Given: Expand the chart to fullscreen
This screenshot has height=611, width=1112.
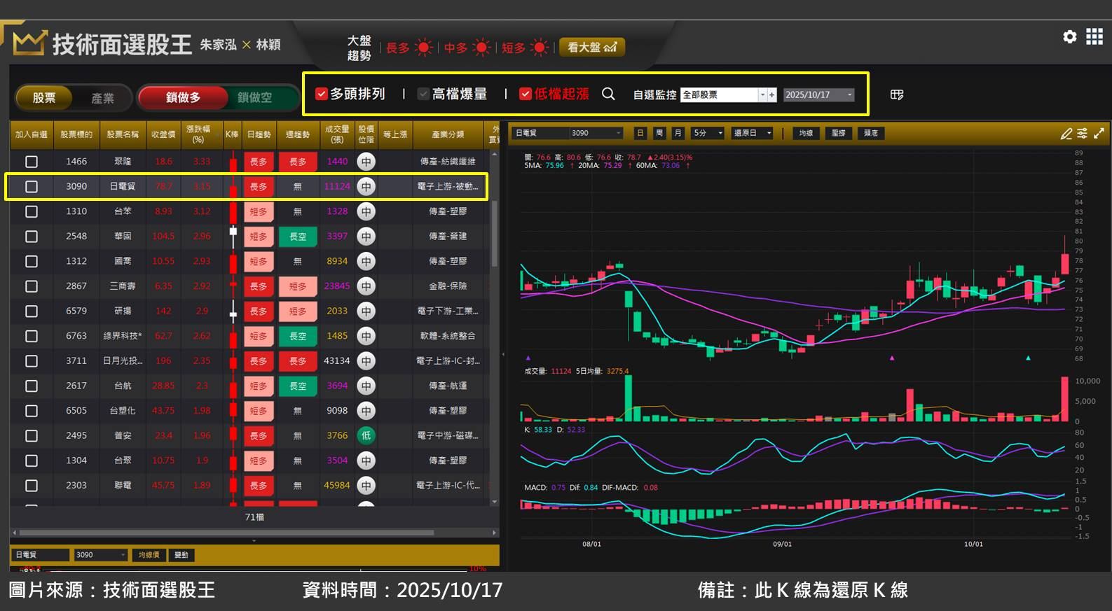Looking at the screenshot, I should 1099,133.
